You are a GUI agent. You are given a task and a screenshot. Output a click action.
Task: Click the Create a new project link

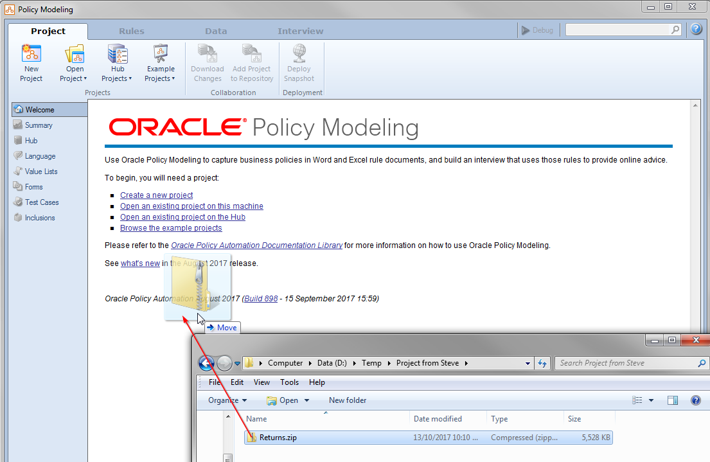pyautogui.click(x=156, y=195)
